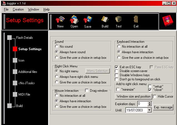Click the Additional files label

pyautogui.click(x=28, y=72)
